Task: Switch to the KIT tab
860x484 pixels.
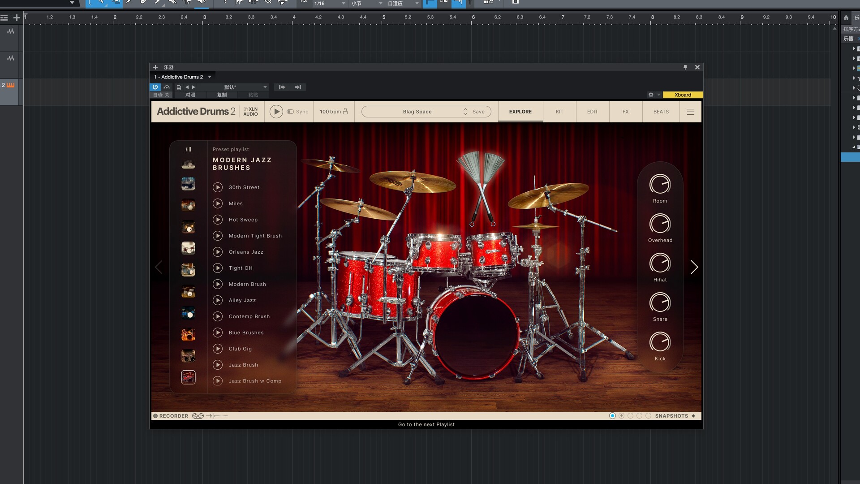Action: (x=559, y=112)
